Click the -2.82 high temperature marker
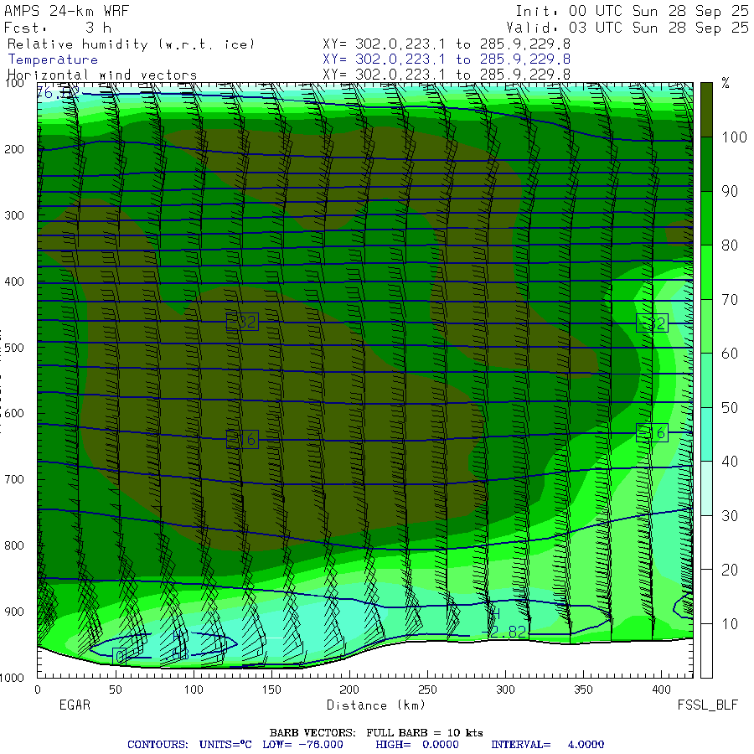Image resolution: width=754 pixels, height=754 pixels. click(504, 632)
